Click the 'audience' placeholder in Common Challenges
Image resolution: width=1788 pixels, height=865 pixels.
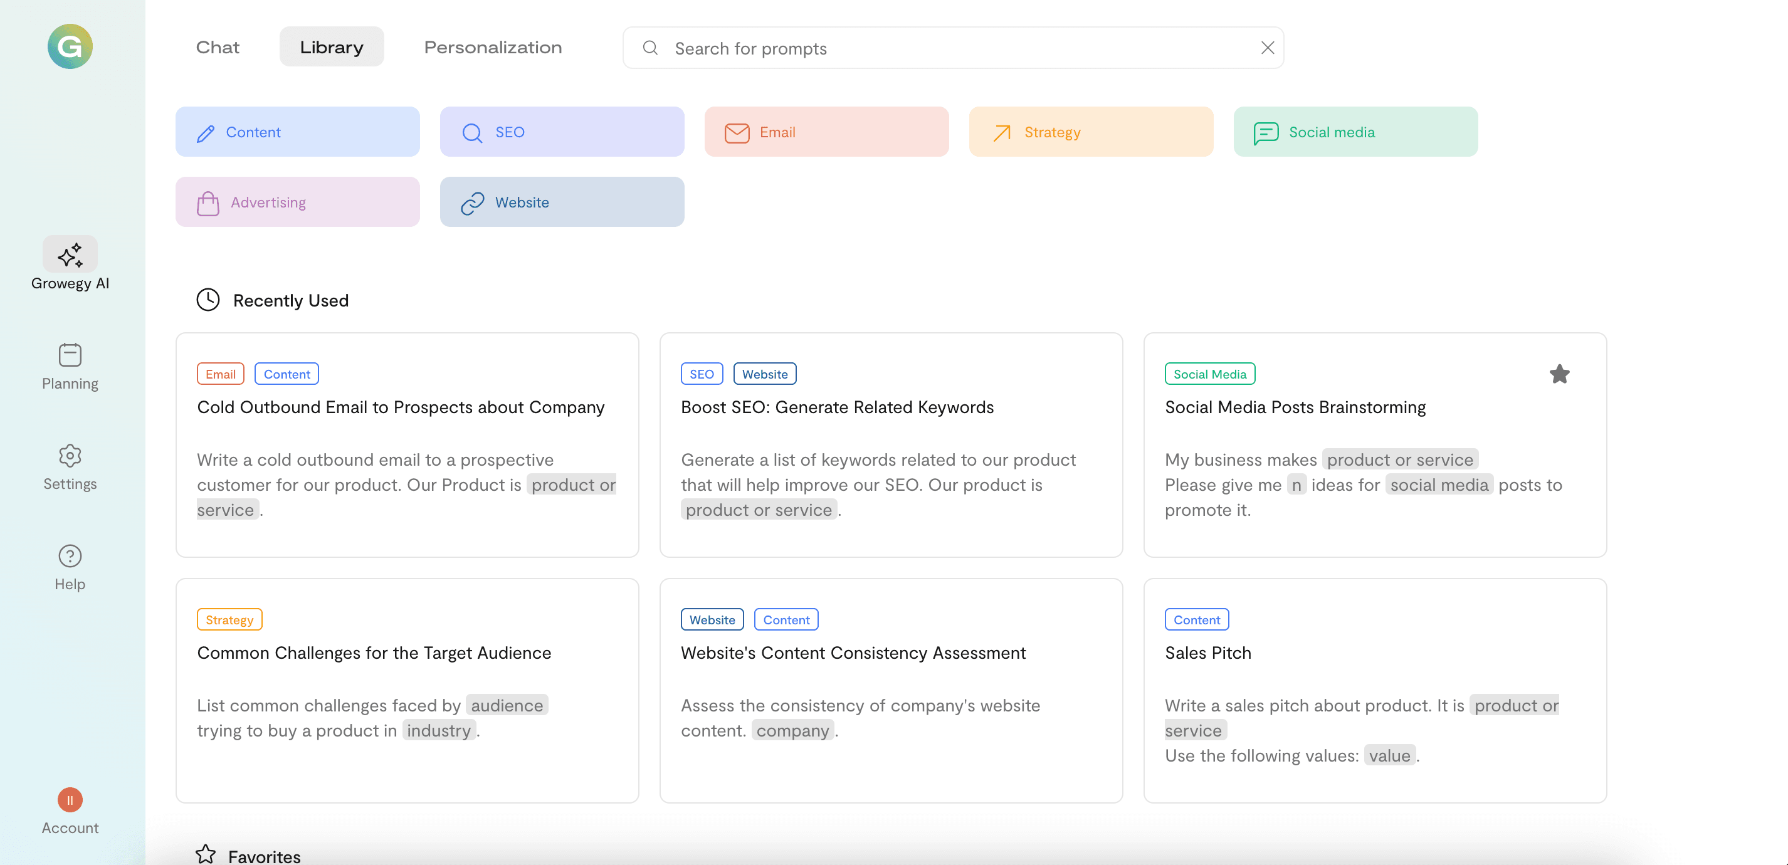[507, 705]
